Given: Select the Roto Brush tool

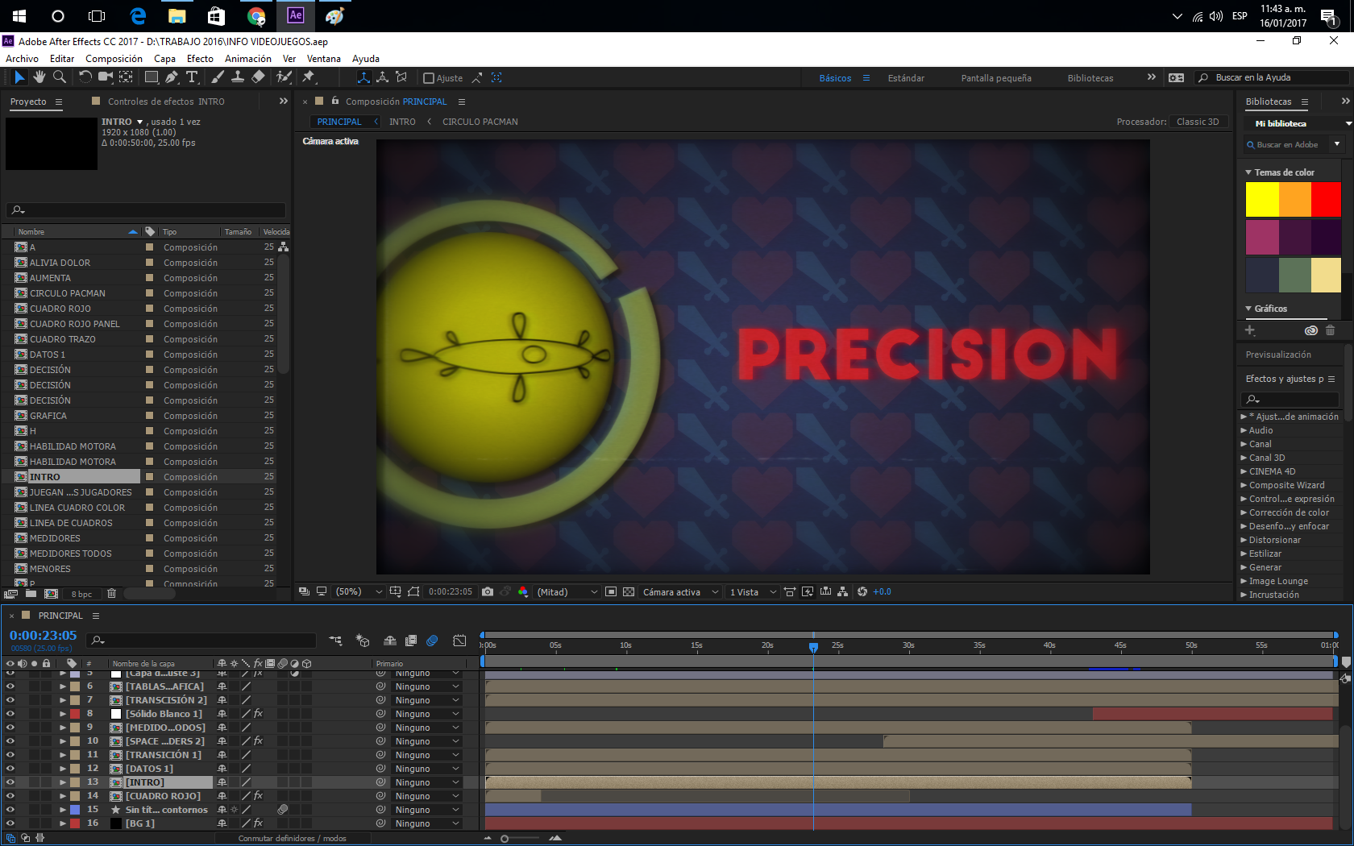Looking at the screenshot, I should click(284, 77).
